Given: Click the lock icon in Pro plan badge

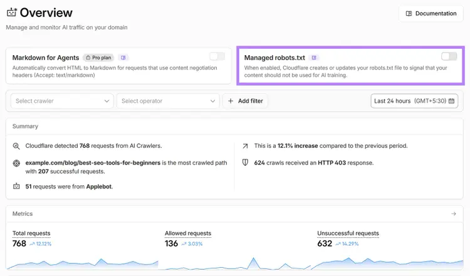Looking at the screenshot, I should point(88,58).
